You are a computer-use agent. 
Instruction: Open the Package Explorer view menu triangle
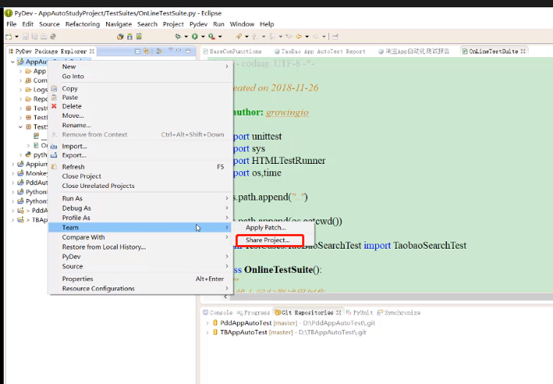tap(170, 50)
